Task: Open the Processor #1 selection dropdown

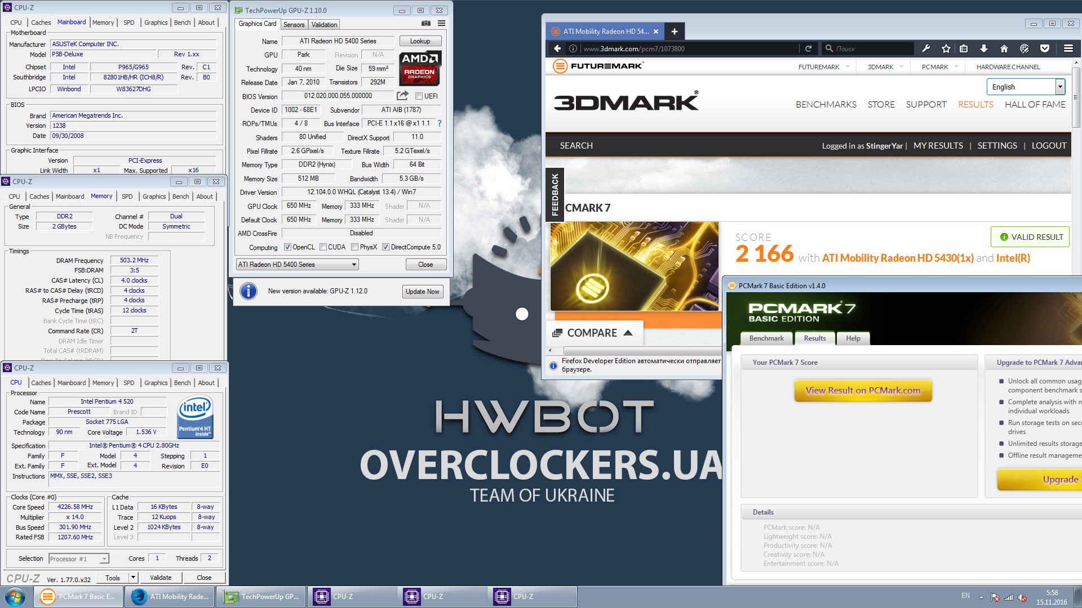Action: 78,559
